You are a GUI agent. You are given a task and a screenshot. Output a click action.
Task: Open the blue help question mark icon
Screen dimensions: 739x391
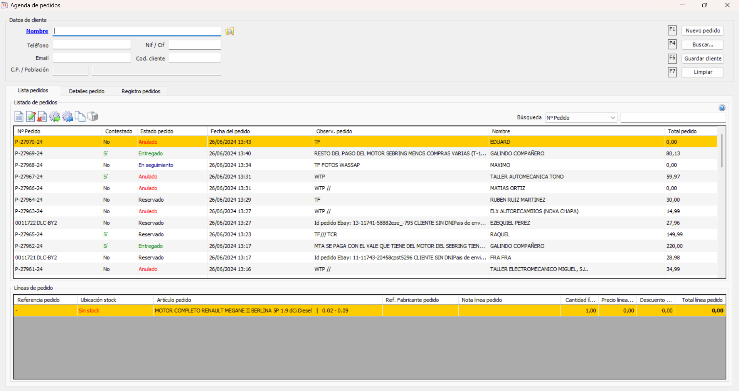point(722,108)
